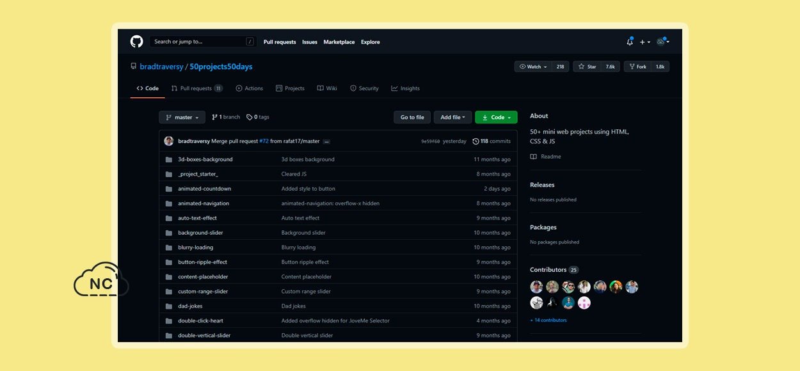Click the folder icon beside blurry-loading
Viewport: 800px width, 371px height.
(x=169, y=248)
